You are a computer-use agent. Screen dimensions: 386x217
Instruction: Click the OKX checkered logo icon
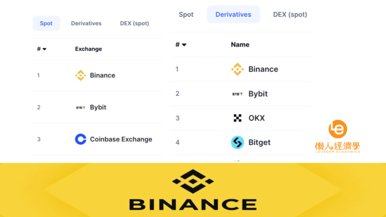(237, 118)
